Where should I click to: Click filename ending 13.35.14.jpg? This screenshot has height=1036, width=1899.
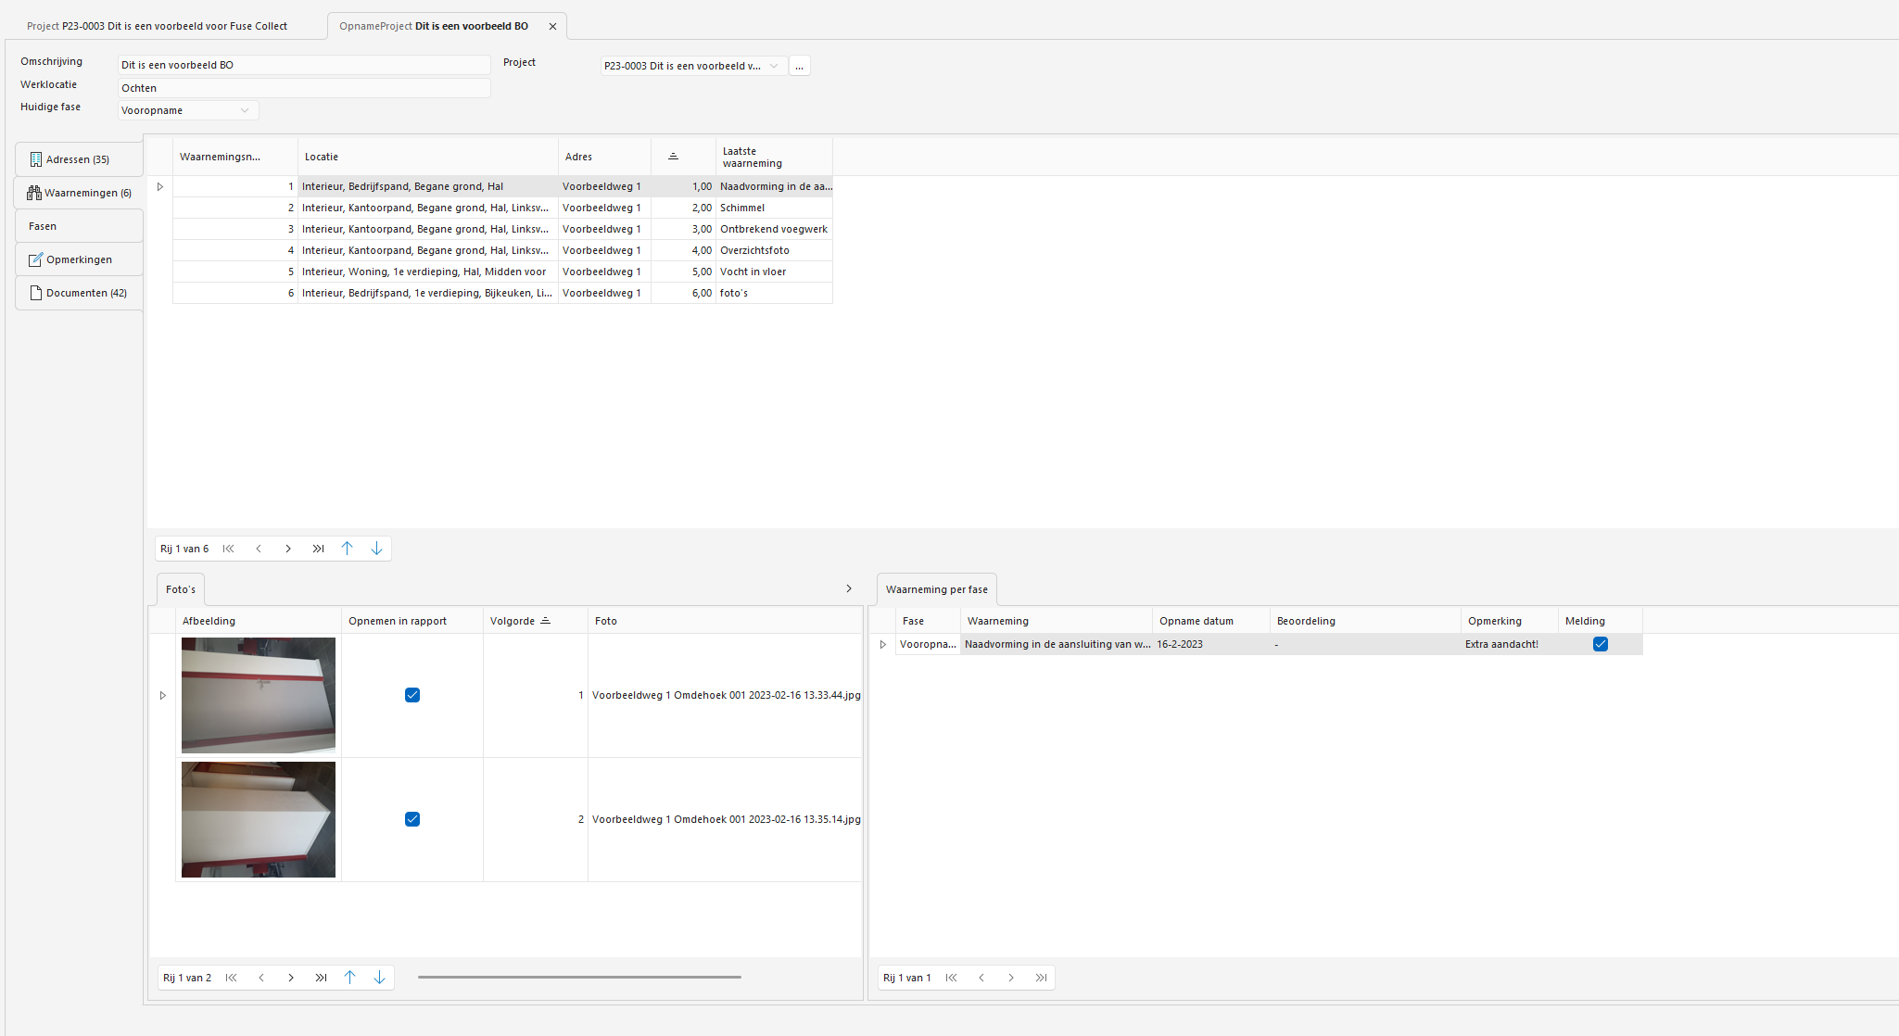726,819
